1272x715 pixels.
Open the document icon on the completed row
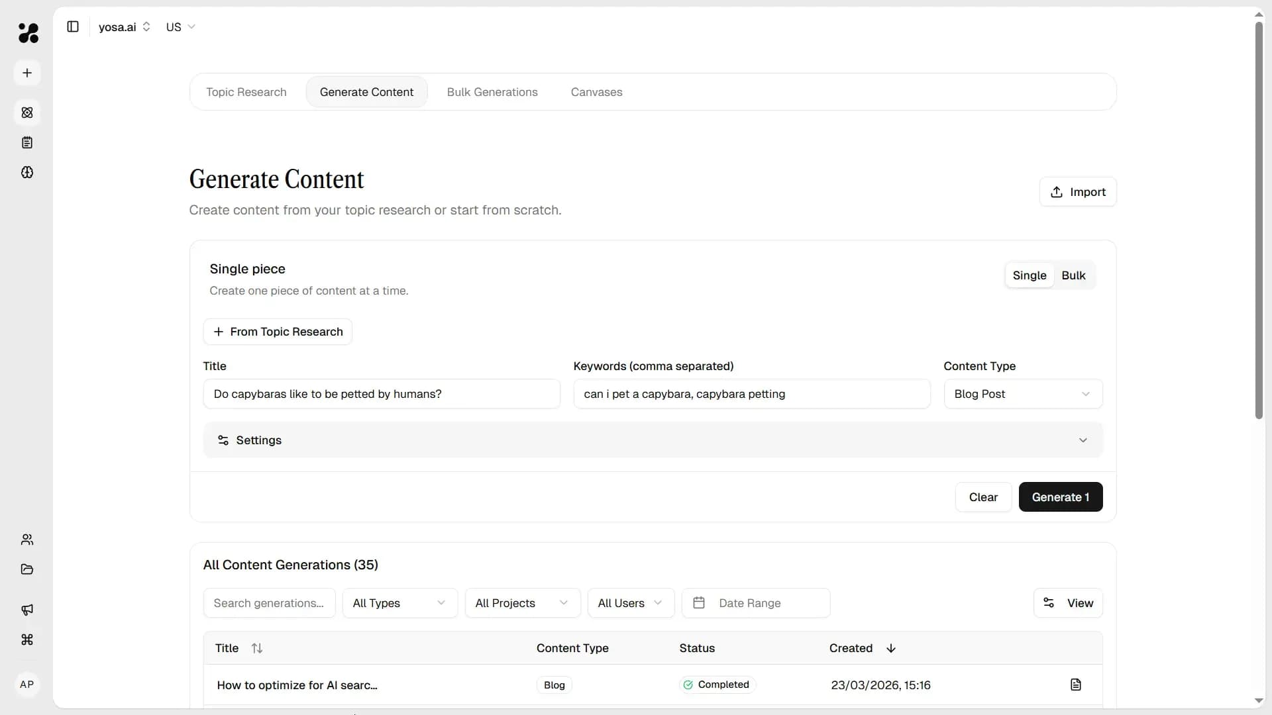coord(1076,685)
